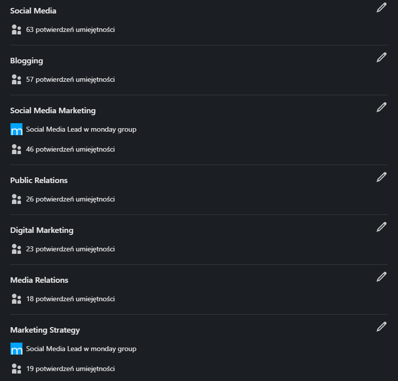Show the 46 endorsements for Social Media Marketing
Image resolution: width=398 pixels, height=381 pixels.
tap(70, 149)
